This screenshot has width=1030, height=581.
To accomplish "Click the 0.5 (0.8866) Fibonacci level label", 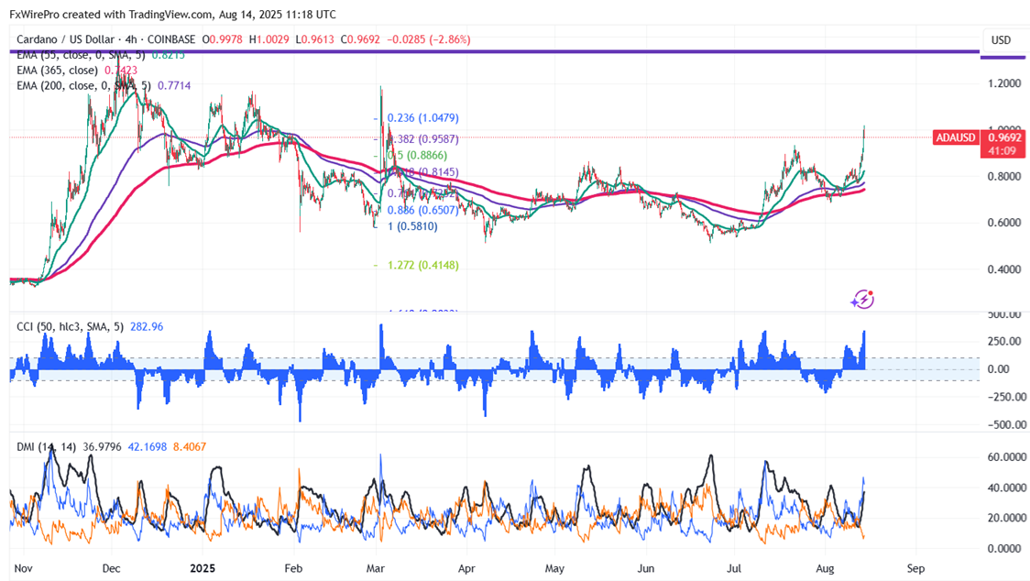I will click(417, 156).
